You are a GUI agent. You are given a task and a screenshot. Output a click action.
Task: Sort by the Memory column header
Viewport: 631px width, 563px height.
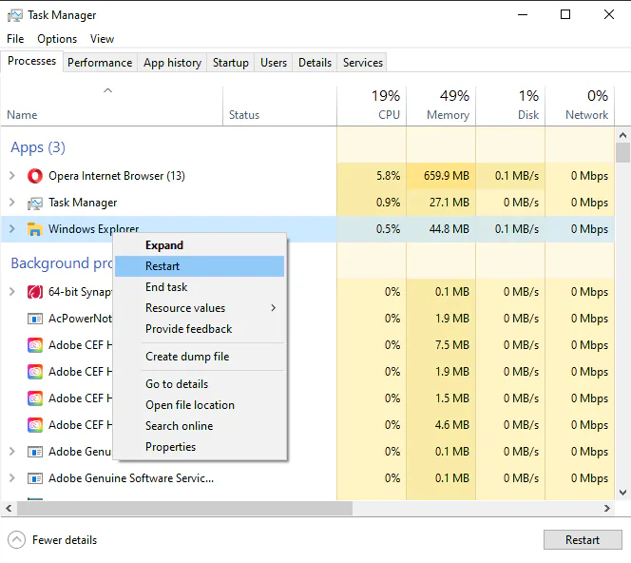click(441, 107)
